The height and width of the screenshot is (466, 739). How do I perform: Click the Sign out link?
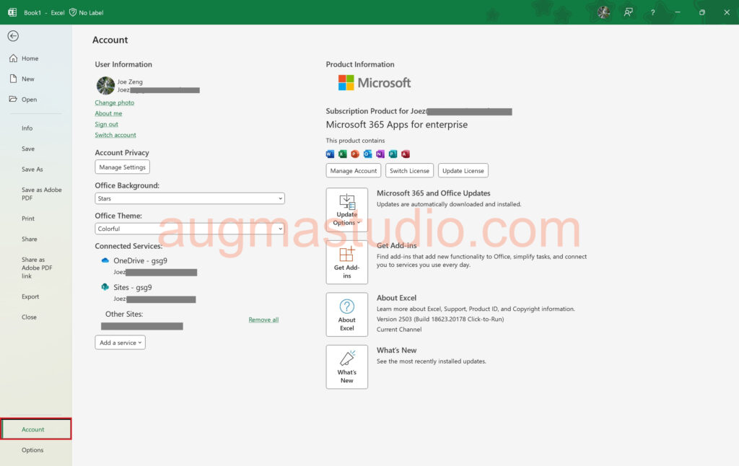coord(107,124)
